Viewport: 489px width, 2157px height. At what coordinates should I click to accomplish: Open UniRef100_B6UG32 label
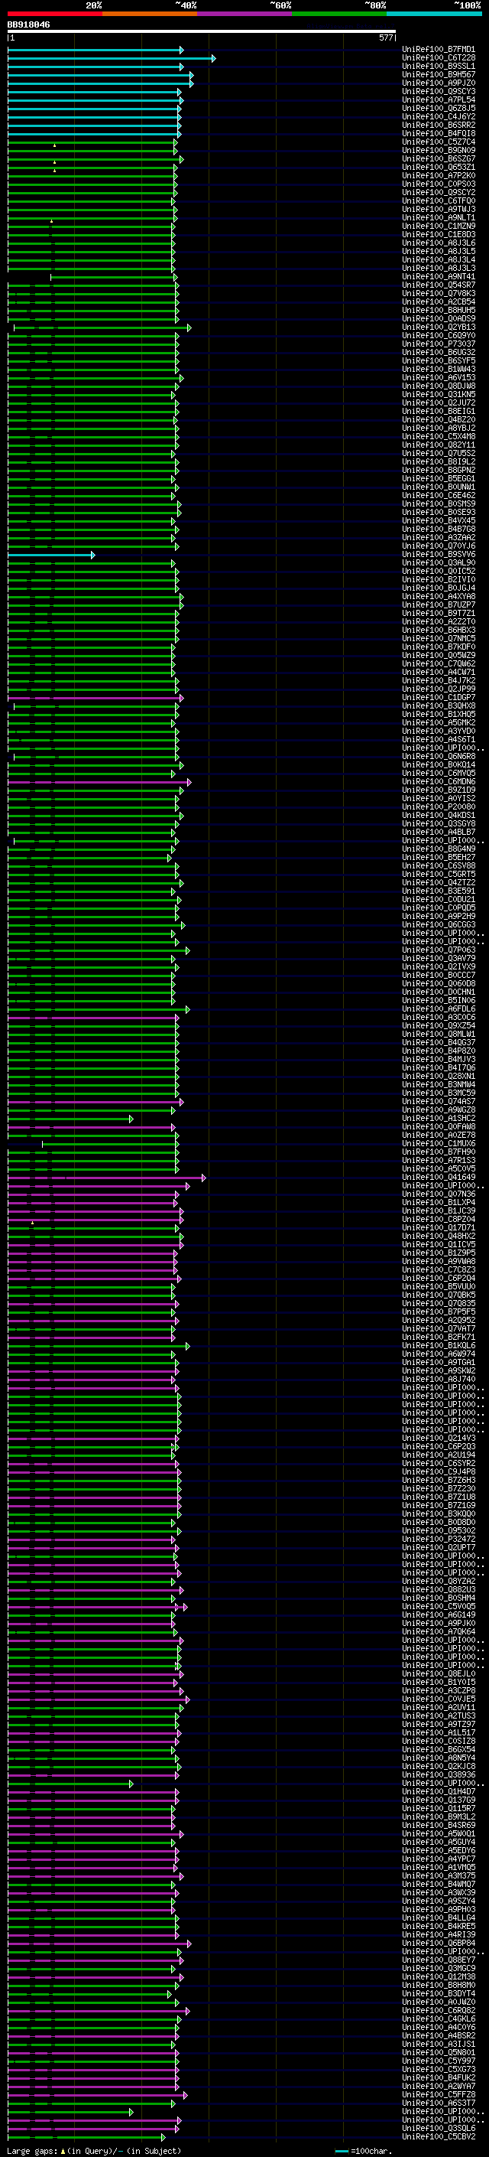point(439,353)
